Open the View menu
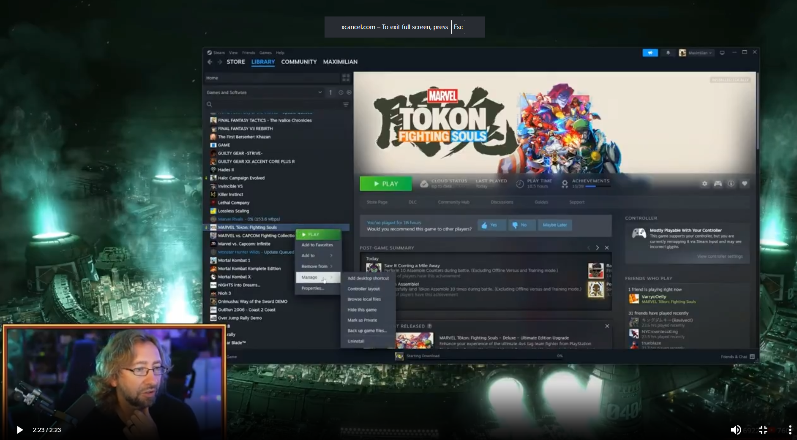Viewport: 797px width, 440px height. pyautogui.click(x=233, y=53)
